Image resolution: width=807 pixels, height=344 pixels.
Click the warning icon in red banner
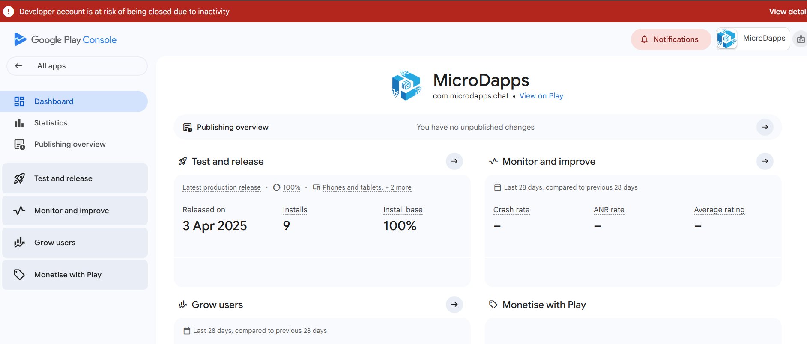click(9, 12)
